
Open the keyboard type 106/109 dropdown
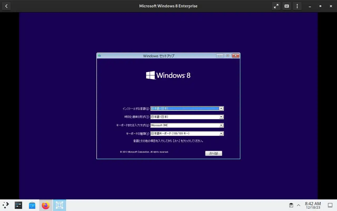pyautogui.click(x=221, y=133)
